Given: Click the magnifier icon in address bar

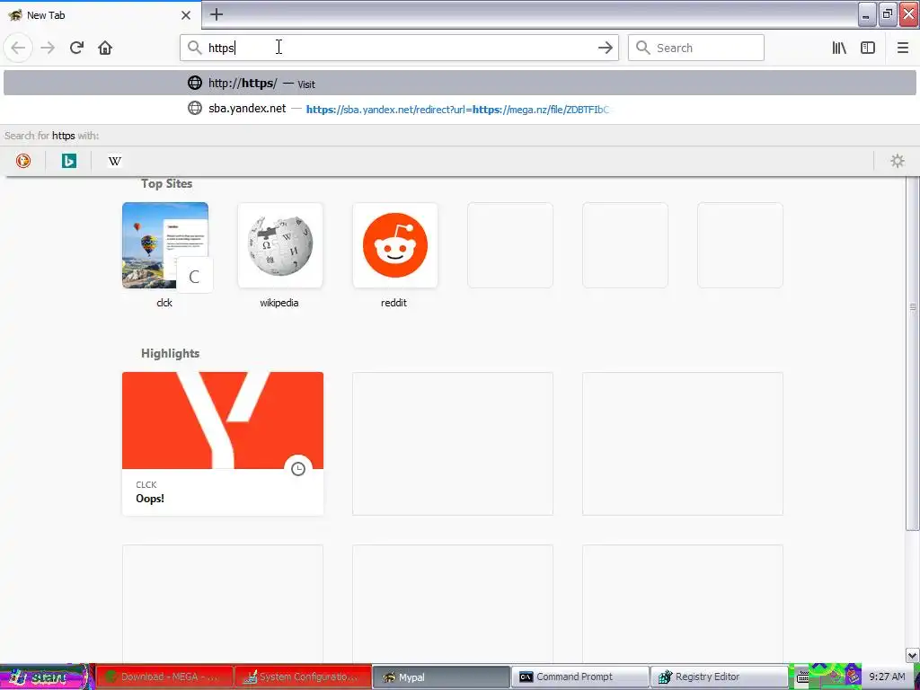Looking at the screenshot, I should coord(194,48).
